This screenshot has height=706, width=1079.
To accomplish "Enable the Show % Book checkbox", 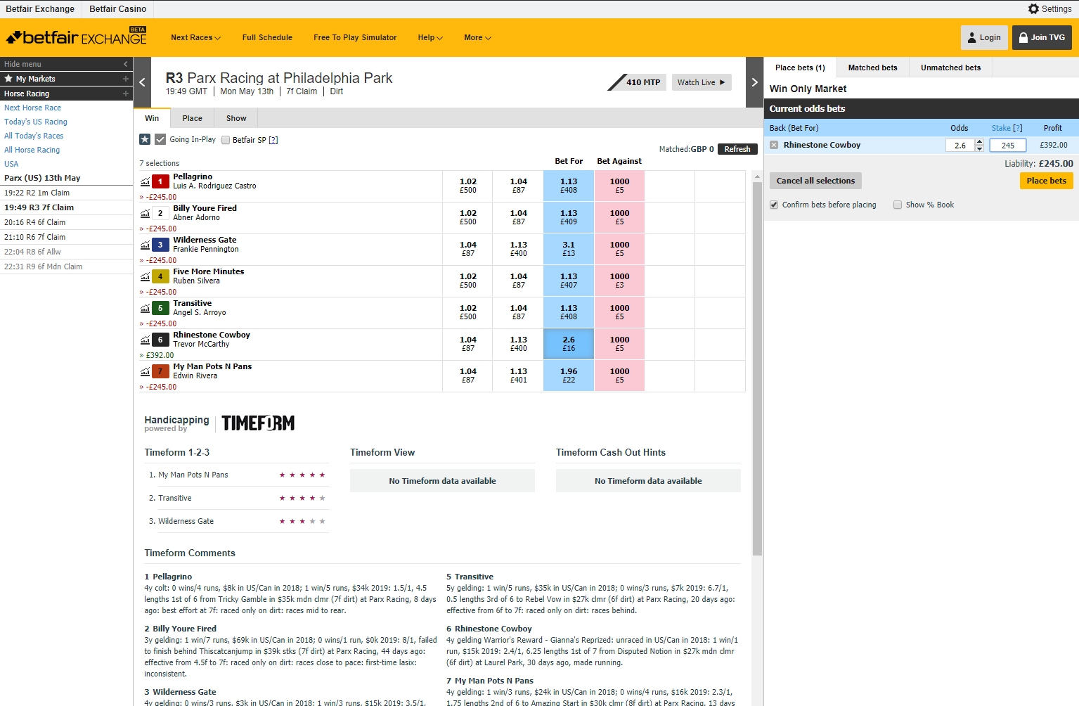I will coord(898,205).
